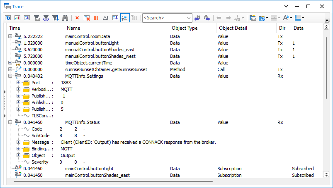Click the filter with blue down arrow
This screenshot has width=333, height=188.
point(56,18)
